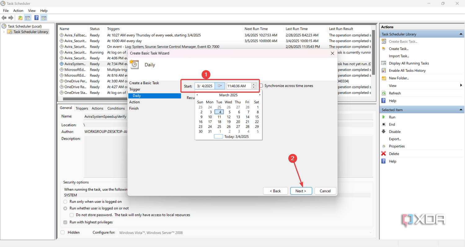Go to next month in the calendar
Viewport: 465px width, 247px height.
(x=260, y=95)
